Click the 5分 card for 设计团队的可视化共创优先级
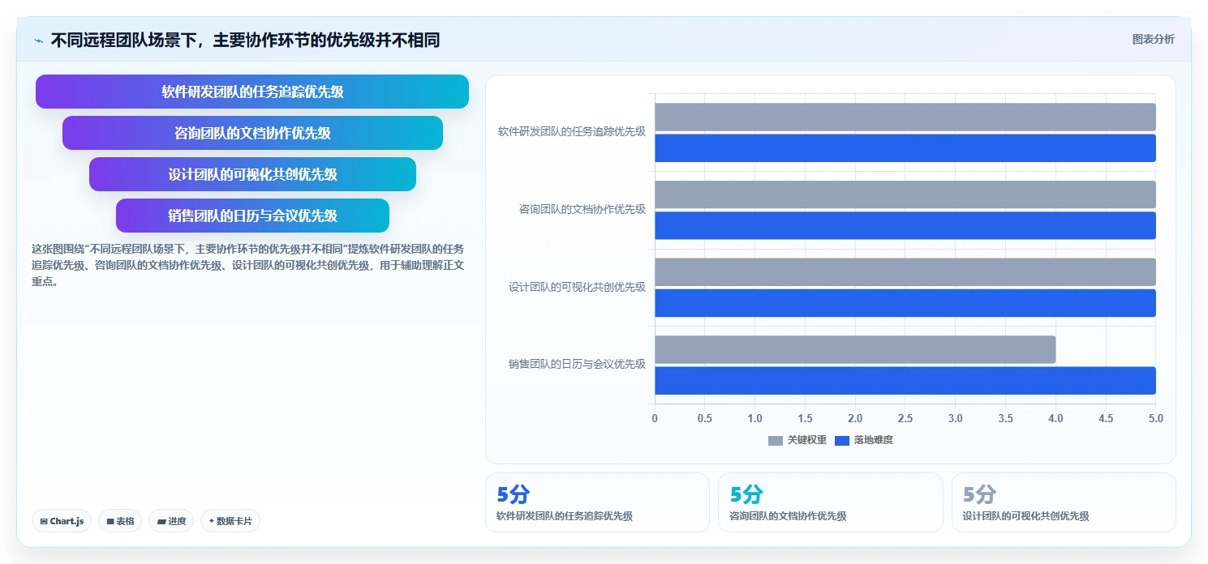This screenshot has width=1208, height=564. pos(1064,502)
